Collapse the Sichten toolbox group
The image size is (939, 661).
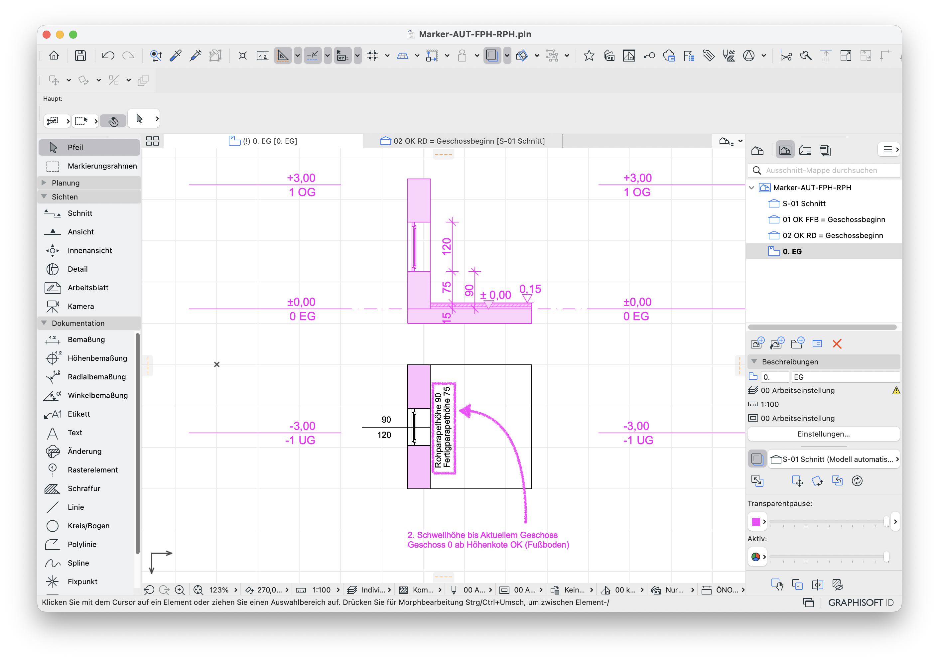click(x=44, y=197)
